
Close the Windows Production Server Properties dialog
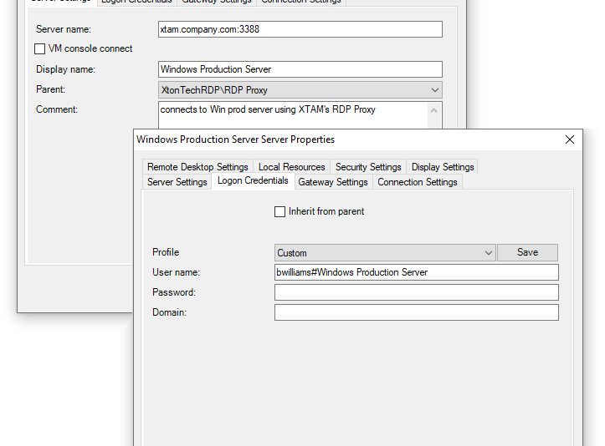tap(570, 139)
